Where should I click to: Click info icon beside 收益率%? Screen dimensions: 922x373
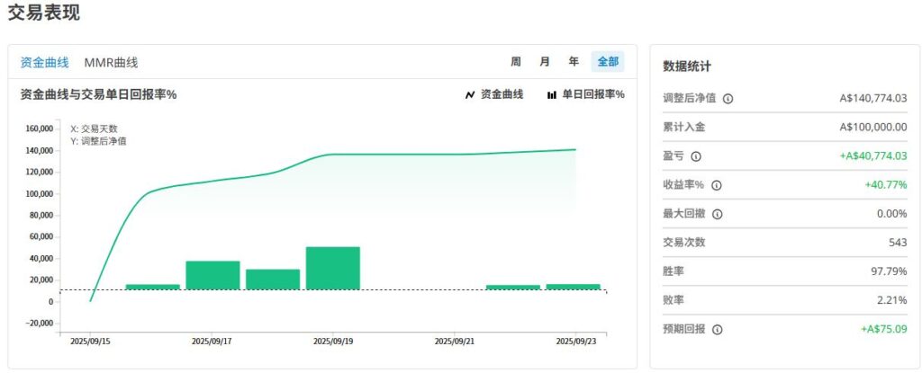717,185
